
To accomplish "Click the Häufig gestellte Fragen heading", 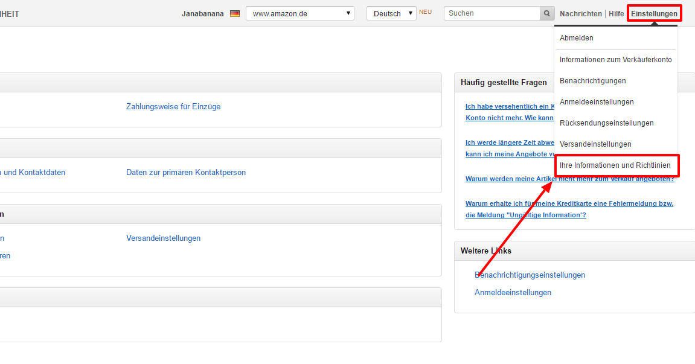I will pyautogui.click(x=504, y=83).
